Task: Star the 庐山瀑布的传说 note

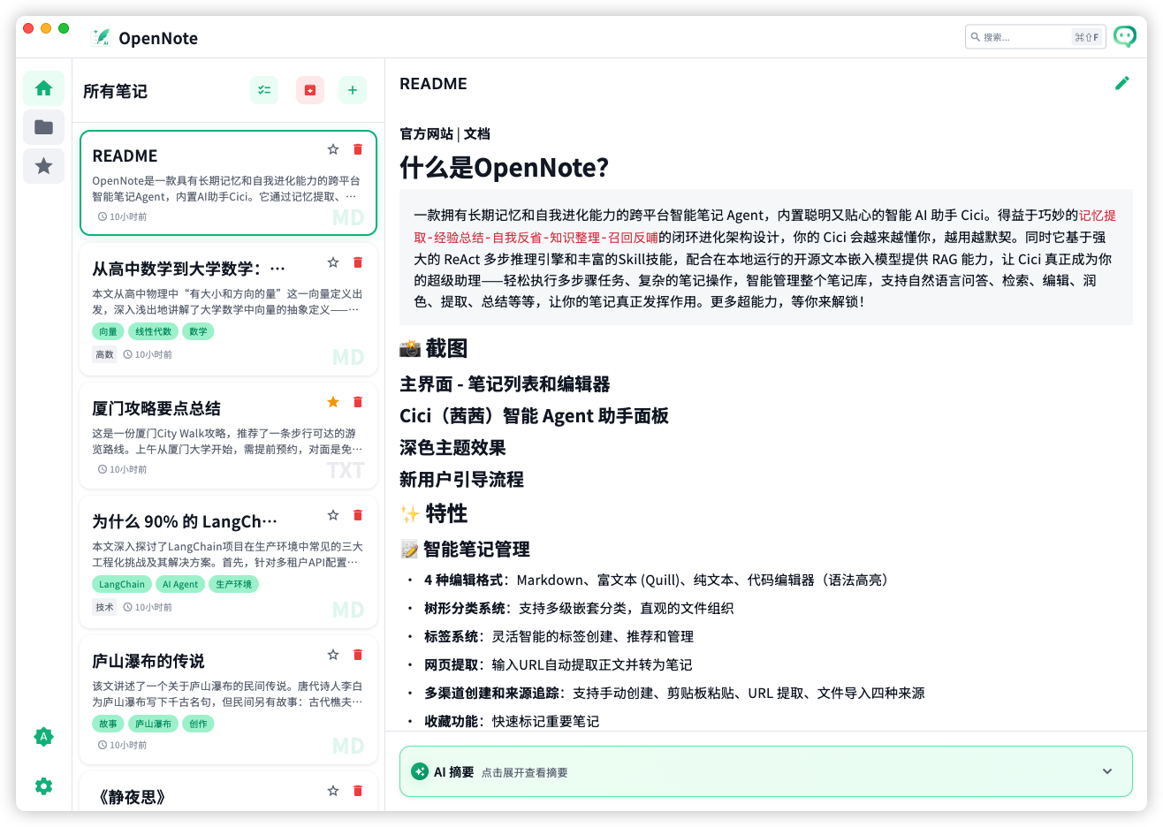Action: [x=333, y=655]
